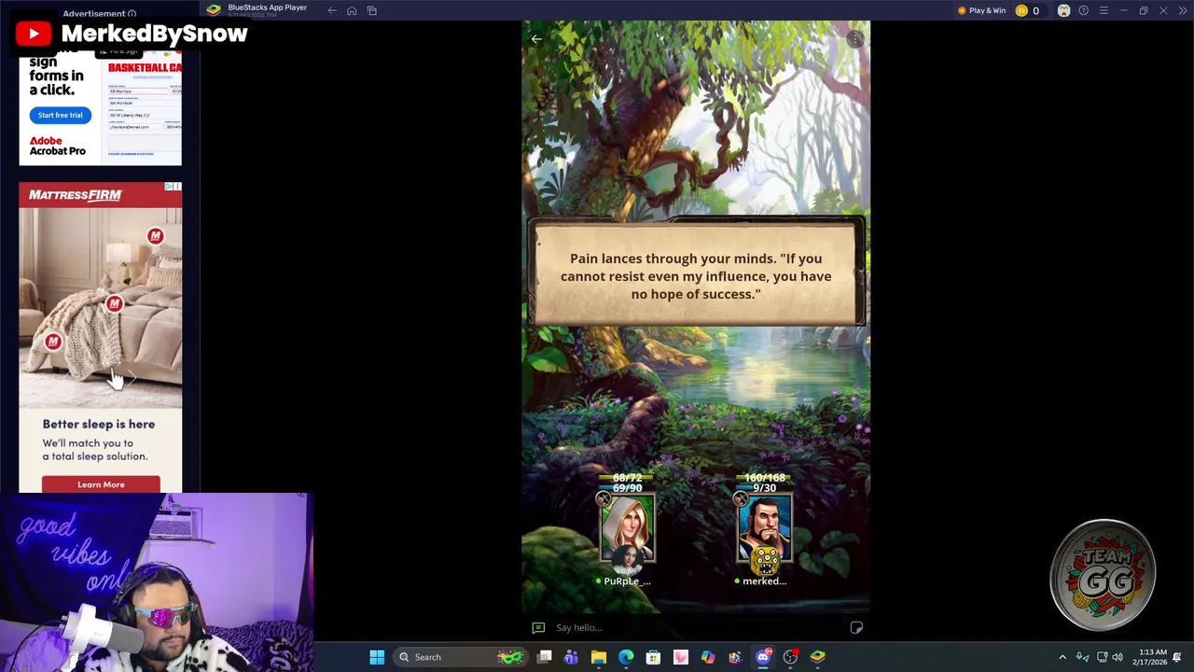Viewport: 1194px width, 672px height.
Task: Click Start free trial Adobe ad button
Action: pos(60,115)
